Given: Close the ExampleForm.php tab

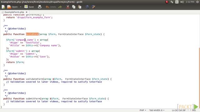Looking at the screenshot, I should pos(27,12).
